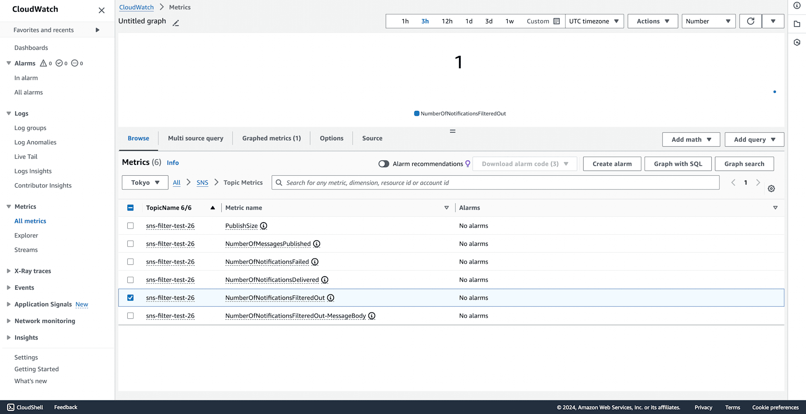This screenshot has width=806, height=414.
Task: Expand the X-Ray traces section
Action: pos(8,271)
